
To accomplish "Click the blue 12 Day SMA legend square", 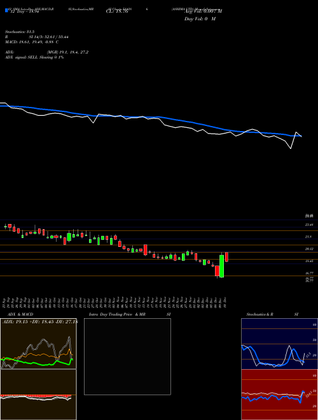I will click(x=7, y=10).
